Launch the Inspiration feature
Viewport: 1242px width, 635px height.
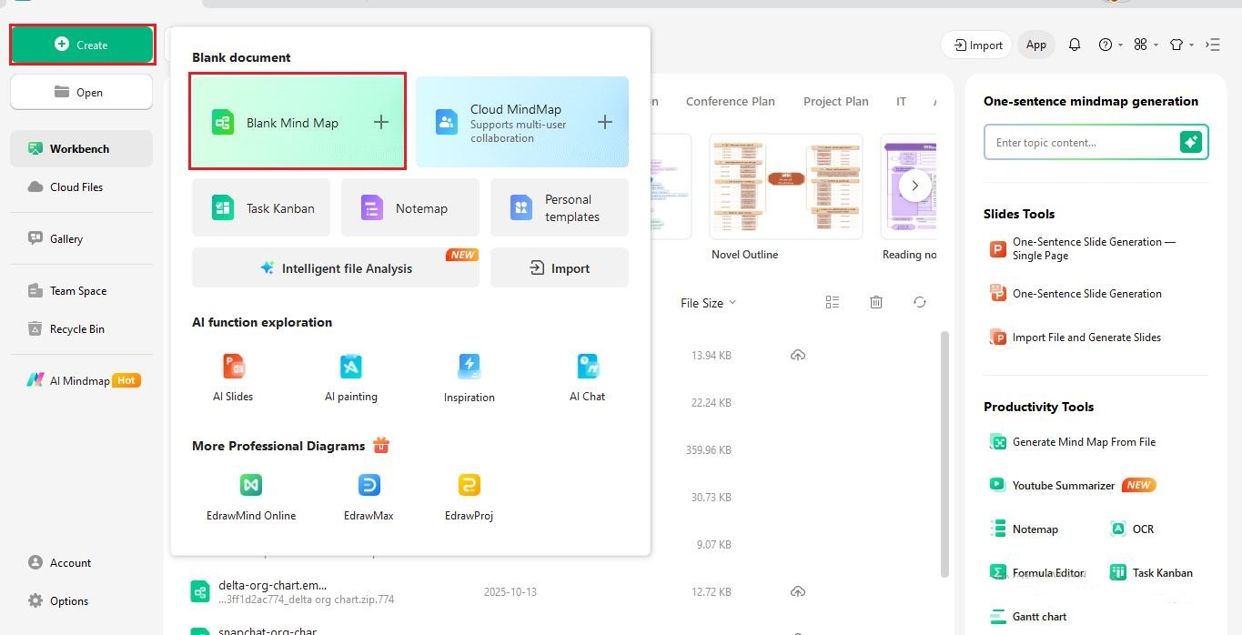[469, 375]
